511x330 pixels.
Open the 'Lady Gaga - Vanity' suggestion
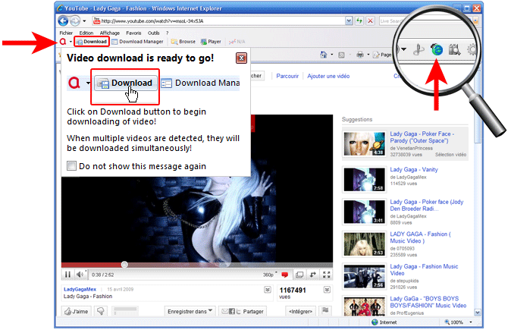(x=413, y=170)
